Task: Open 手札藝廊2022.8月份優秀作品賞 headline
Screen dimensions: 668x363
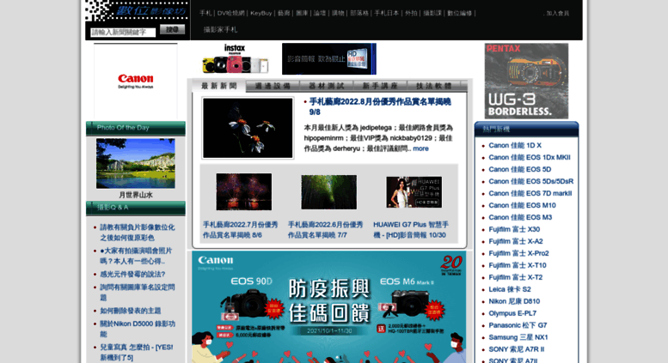Action: 380,106
